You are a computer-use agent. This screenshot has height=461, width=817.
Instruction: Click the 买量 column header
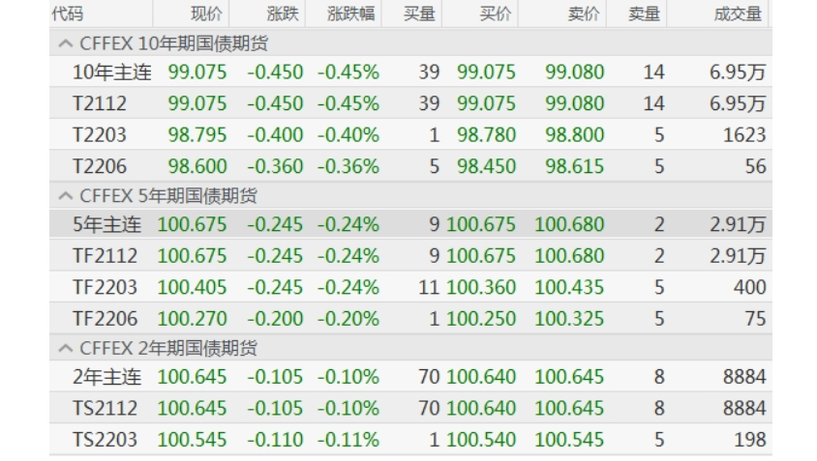click(x=418, y=14)
